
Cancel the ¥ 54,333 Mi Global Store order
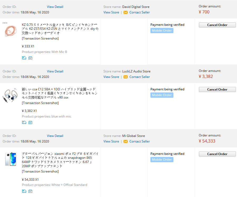tap(217, 154)
